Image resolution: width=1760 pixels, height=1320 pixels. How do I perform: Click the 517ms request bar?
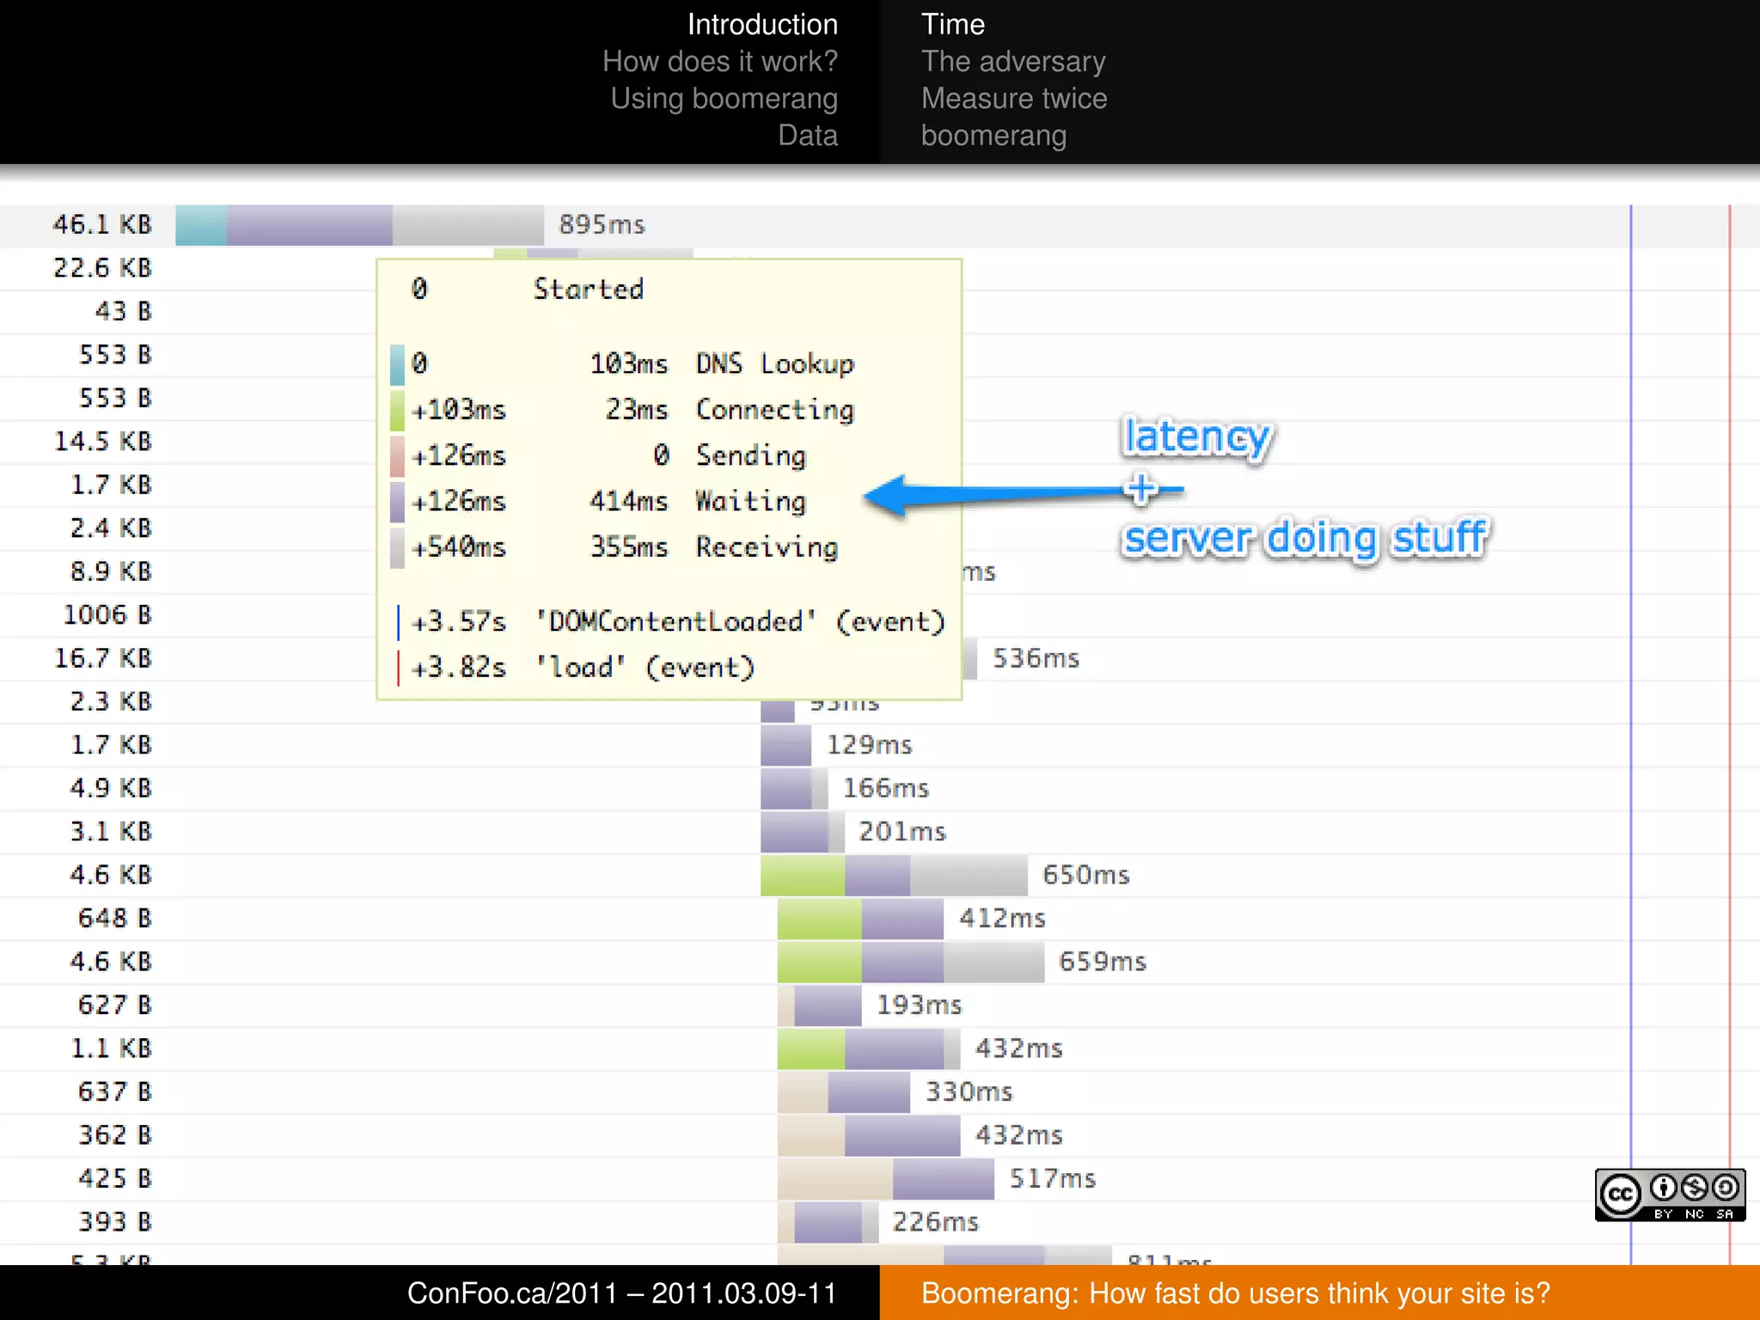(x=885, y=1178)
